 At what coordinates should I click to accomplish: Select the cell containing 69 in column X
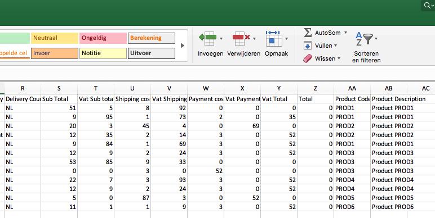(x=242, y=126)
